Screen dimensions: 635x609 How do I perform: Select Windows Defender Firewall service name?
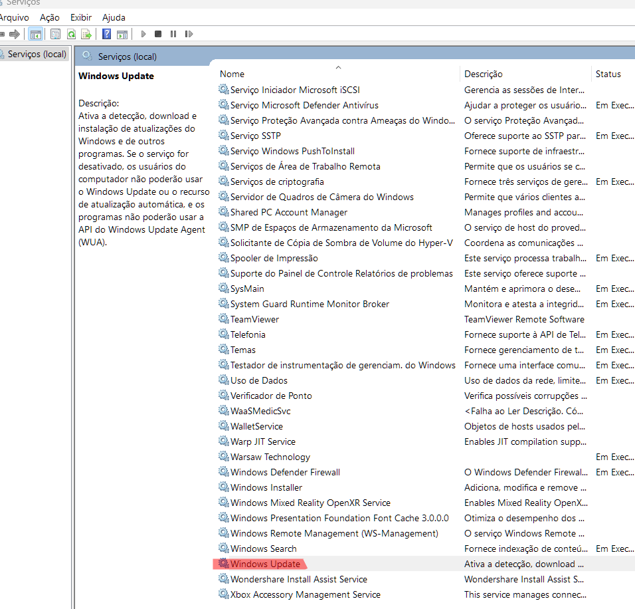click(285, 472)
